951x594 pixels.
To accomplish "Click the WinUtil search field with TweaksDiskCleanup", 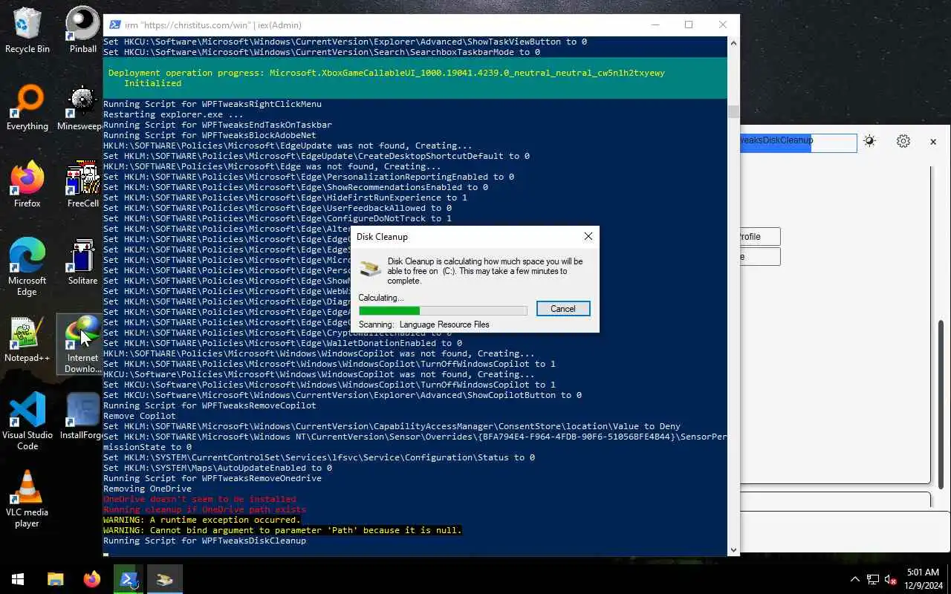I will (x=799, y=142).
